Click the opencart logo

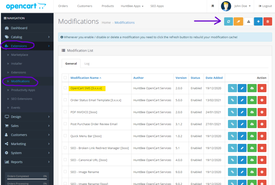[26, 6]
